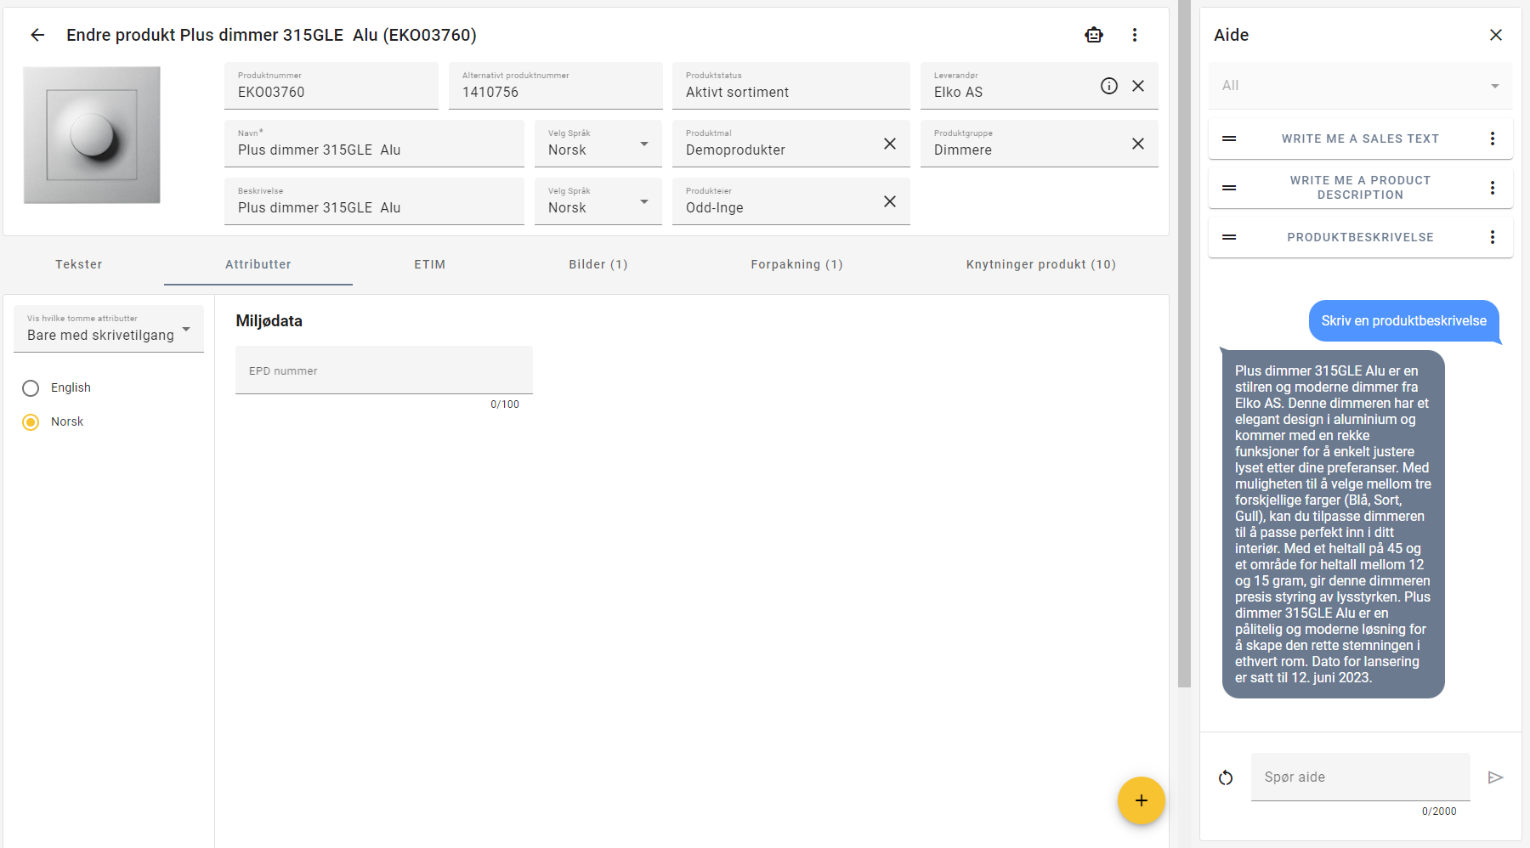This screenshot has height=848, width=1530.
Task: Click the yellow add plus button
Action: click(x=1142, y=800)
